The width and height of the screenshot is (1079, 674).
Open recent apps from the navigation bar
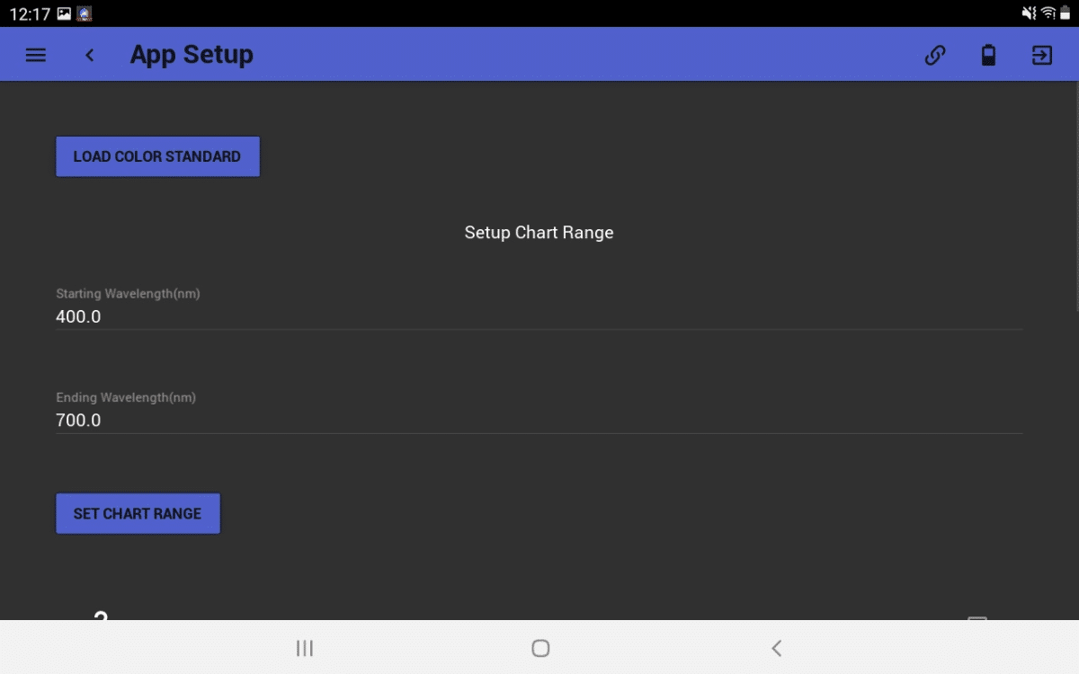[x=304, y=648]
